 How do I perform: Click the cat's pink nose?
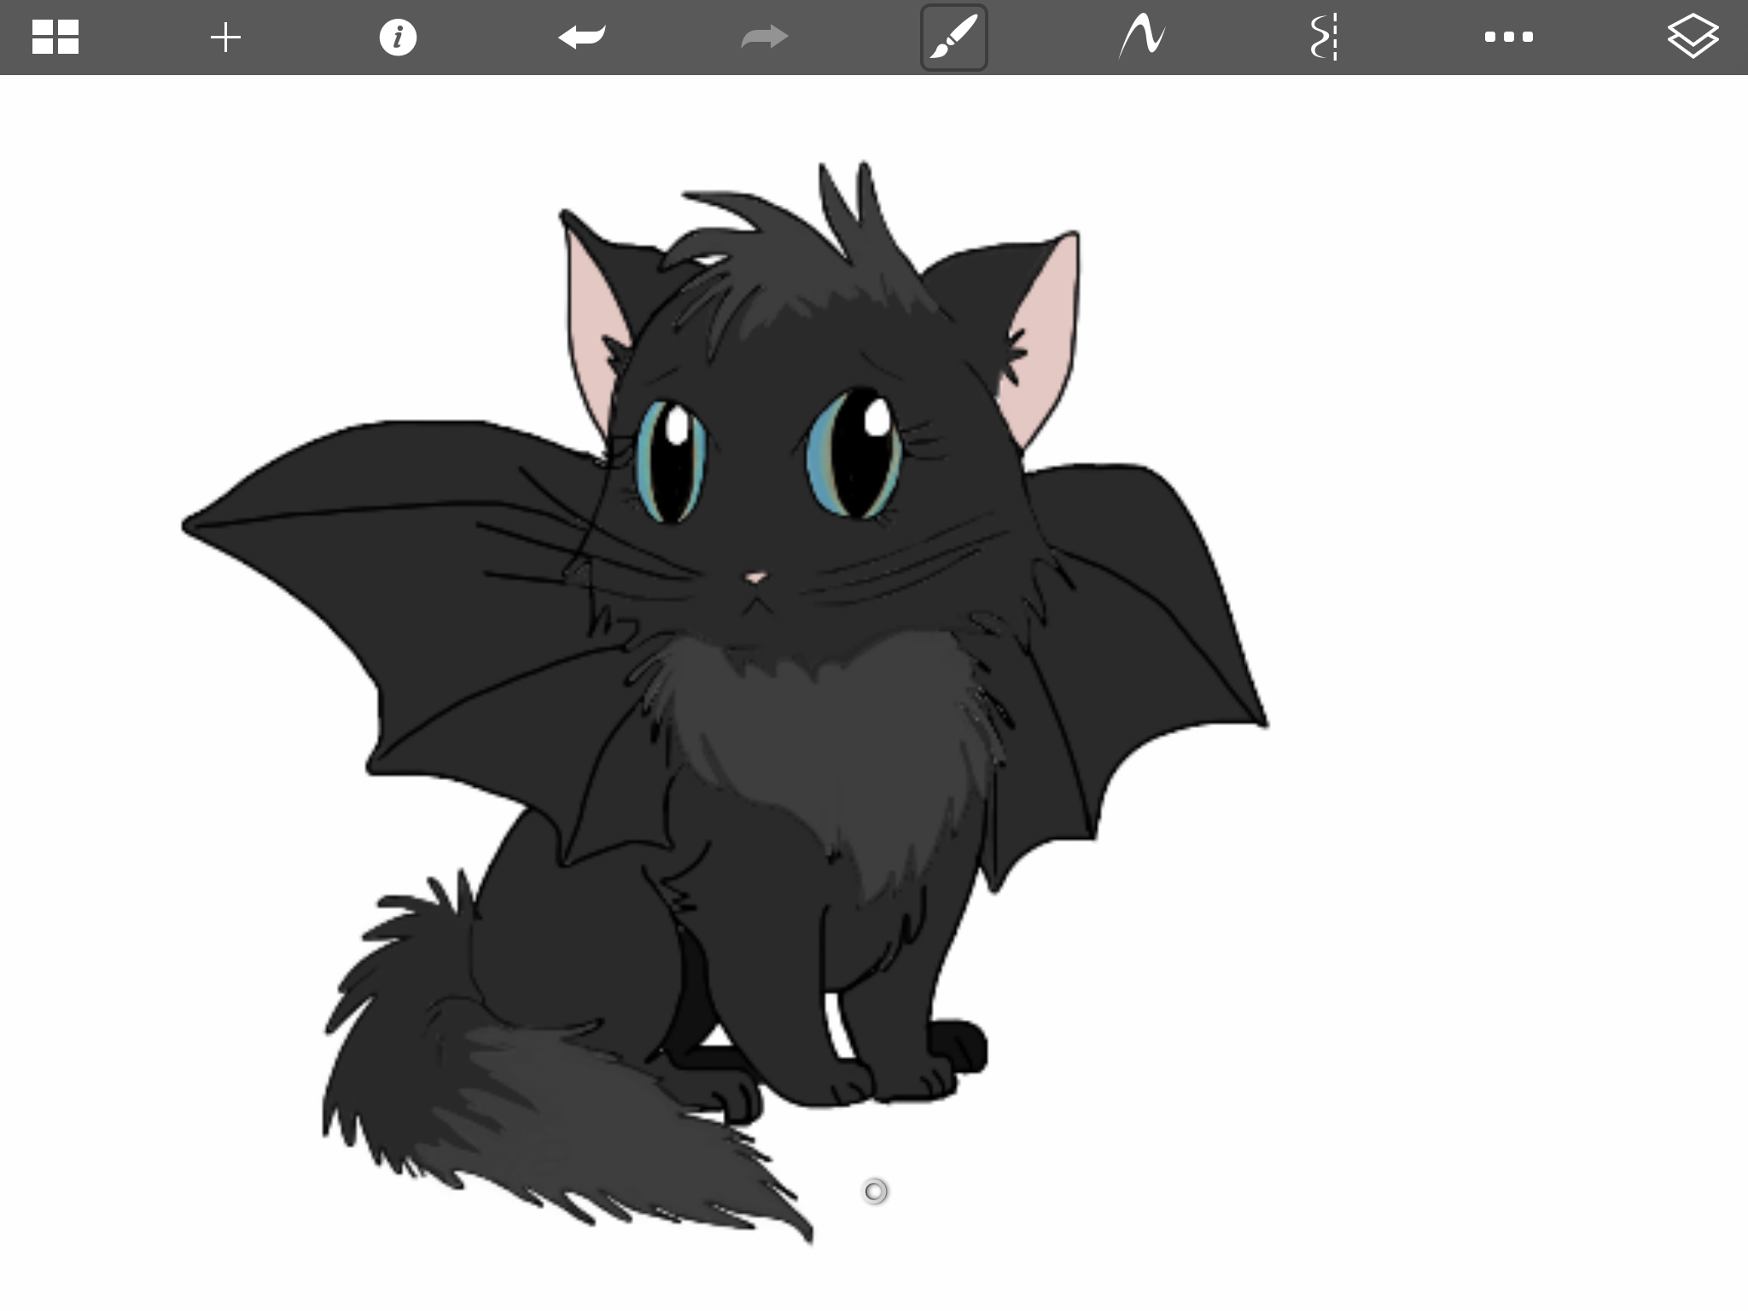755,578
